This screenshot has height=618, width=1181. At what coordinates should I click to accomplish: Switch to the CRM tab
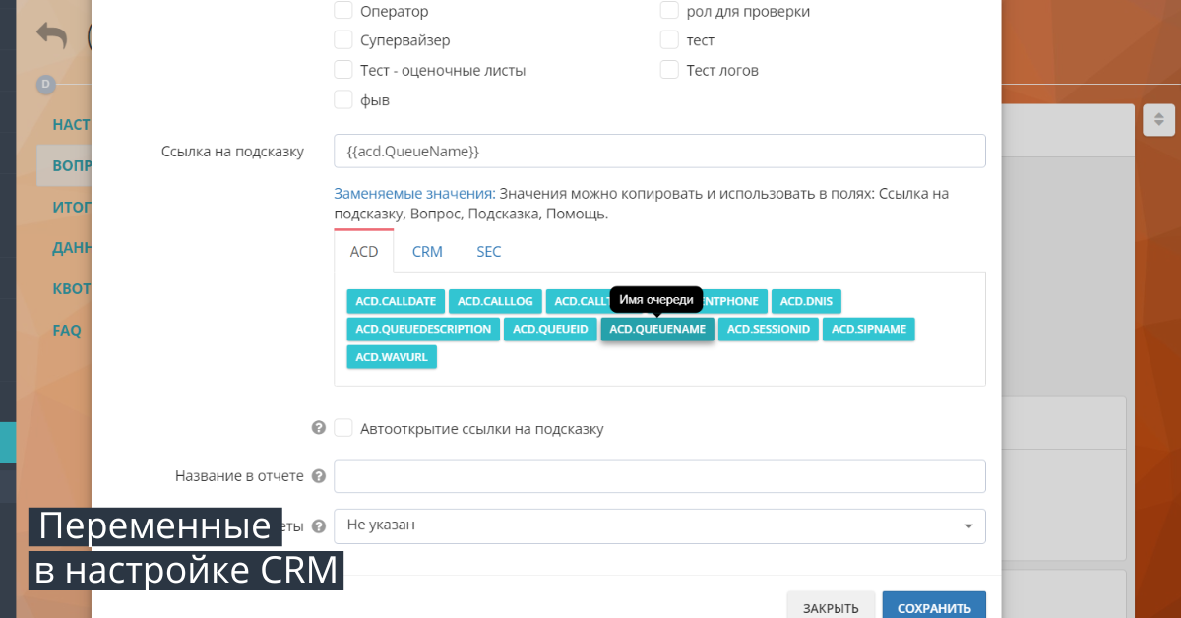click(427, 252)
